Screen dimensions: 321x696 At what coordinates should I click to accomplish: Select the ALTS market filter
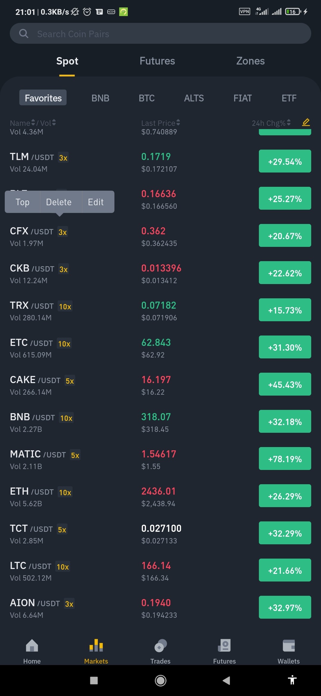194,98
